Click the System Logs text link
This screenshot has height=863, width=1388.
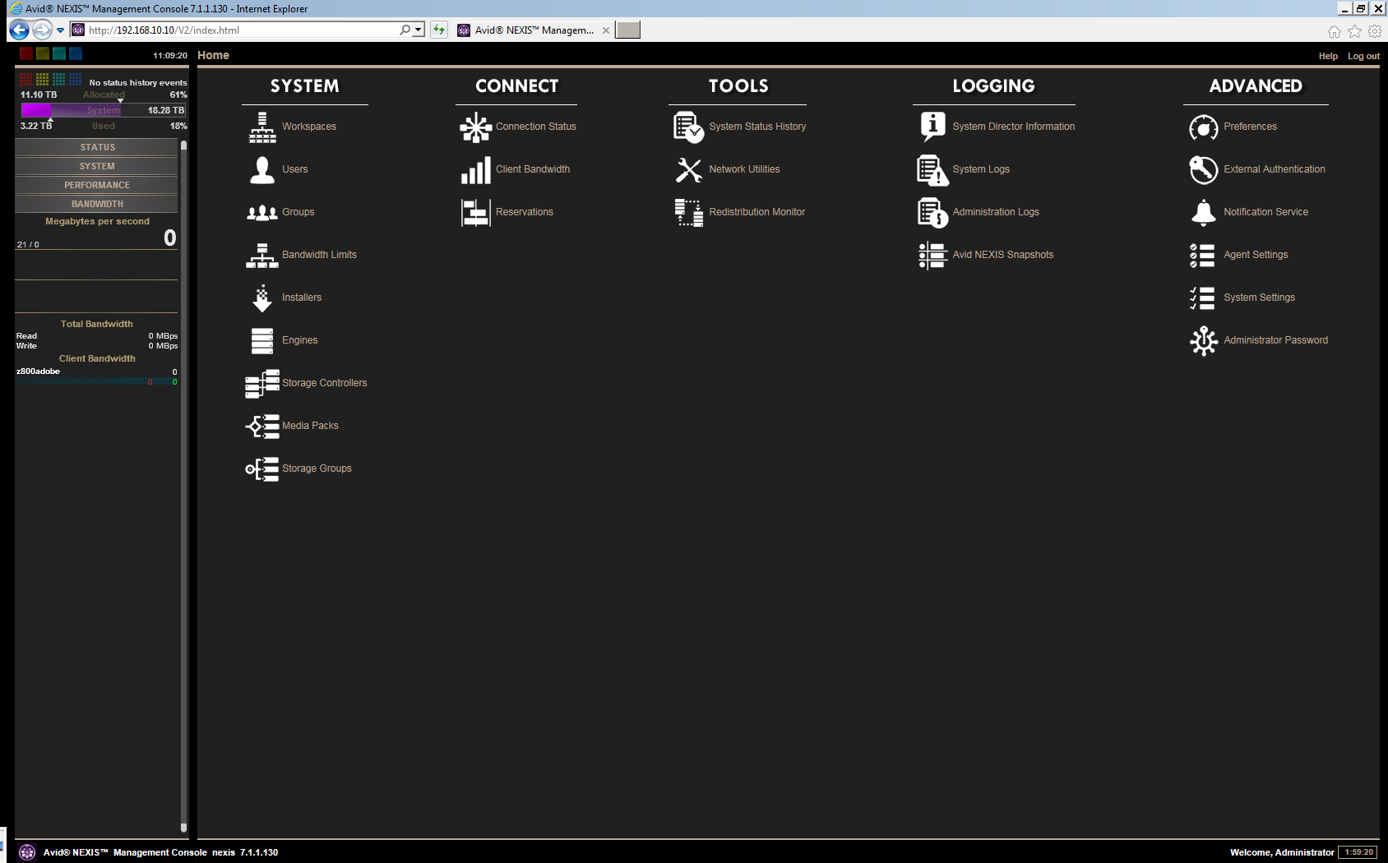(981, 169)
